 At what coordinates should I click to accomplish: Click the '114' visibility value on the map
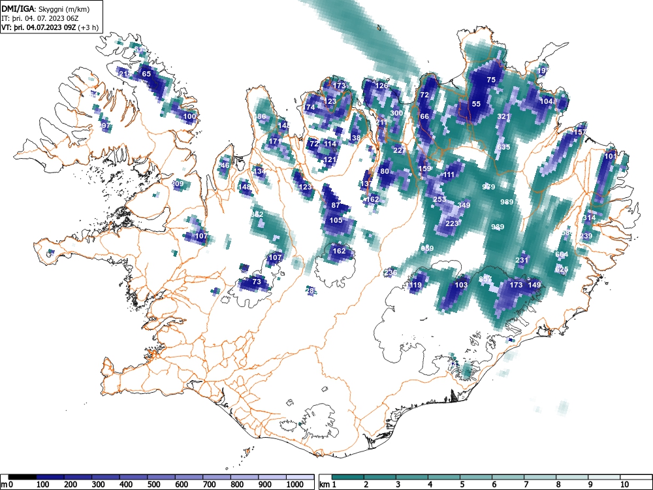pyautogui.click(x=330, y=144)
